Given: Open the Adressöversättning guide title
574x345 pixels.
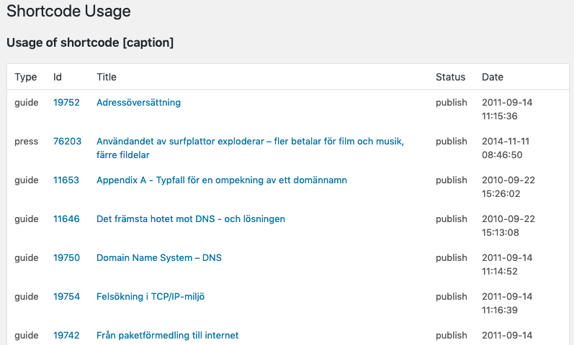Looking at the screenshot, I should coord(138,102).
